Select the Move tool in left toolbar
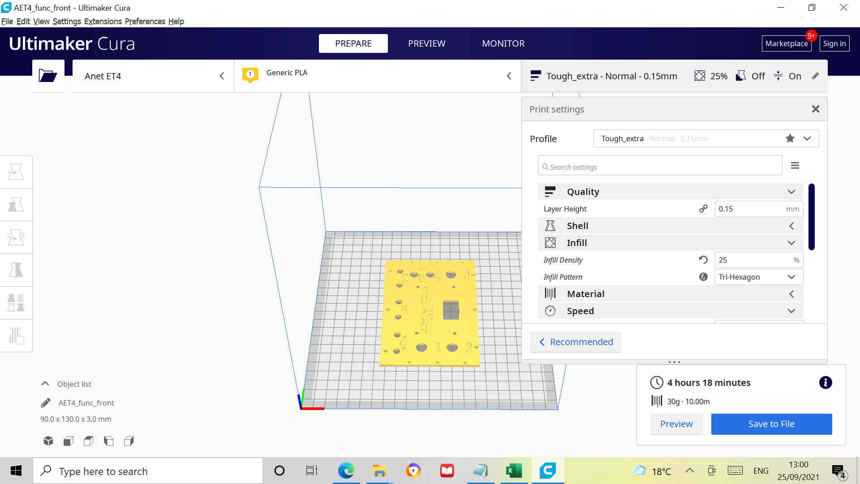The height and width of the screenshot is (484, 860). (16, 172)
